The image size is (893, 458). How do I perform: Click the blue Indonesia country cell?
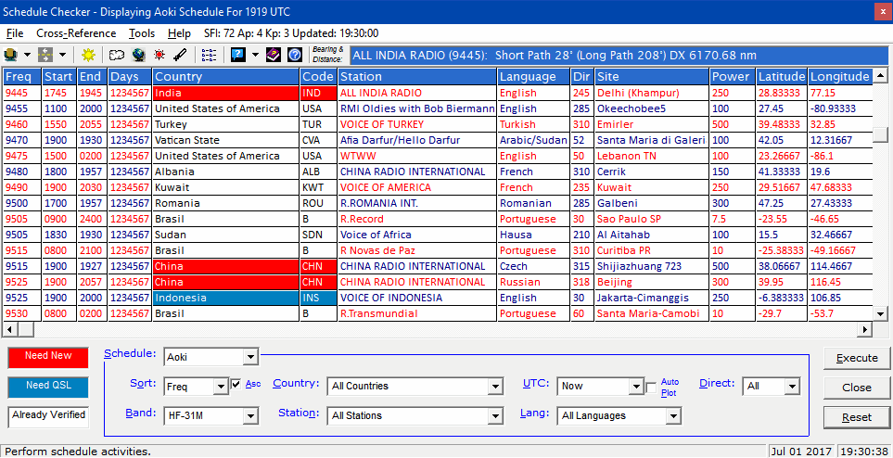[225, 298]
